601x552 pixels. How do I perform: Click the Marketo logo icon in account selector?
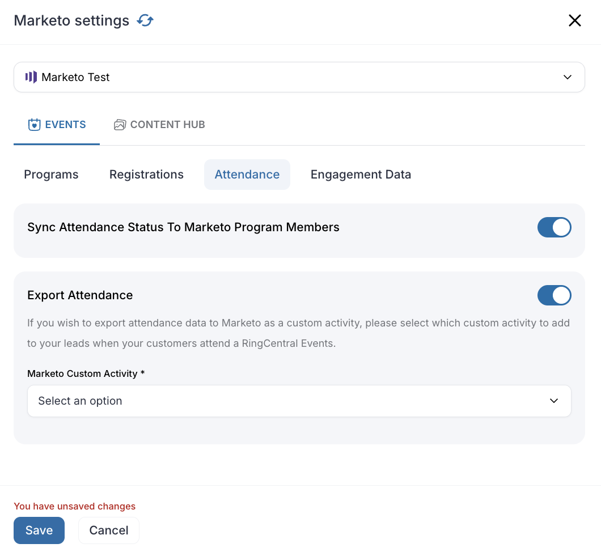point(31,77)
